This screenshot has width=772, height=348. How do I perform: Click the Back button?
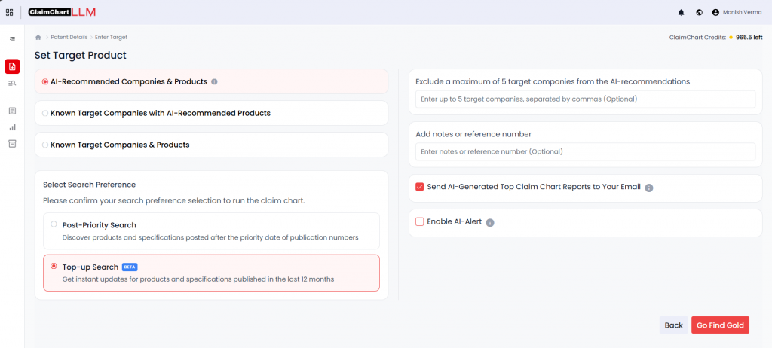coord(673,325)
